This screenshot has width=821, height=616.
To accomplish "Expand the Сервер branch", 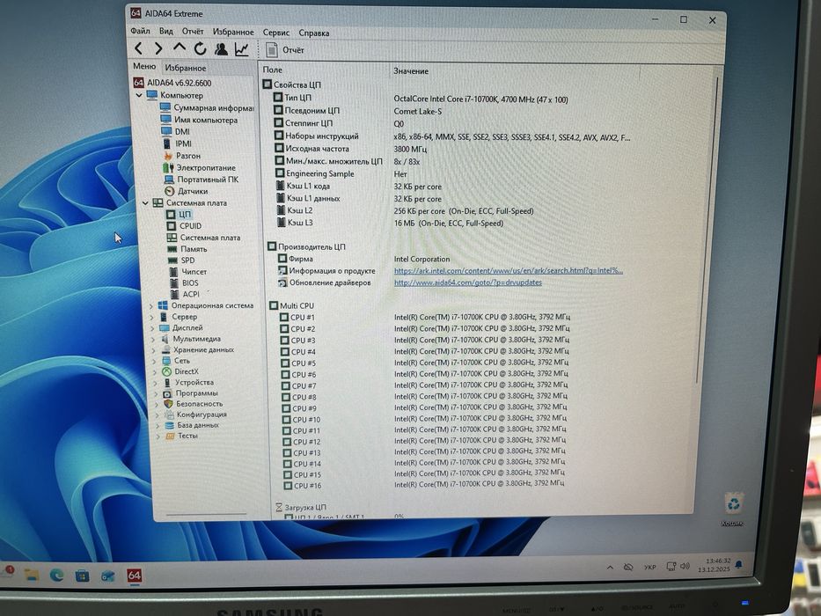I will click(151, 318).
